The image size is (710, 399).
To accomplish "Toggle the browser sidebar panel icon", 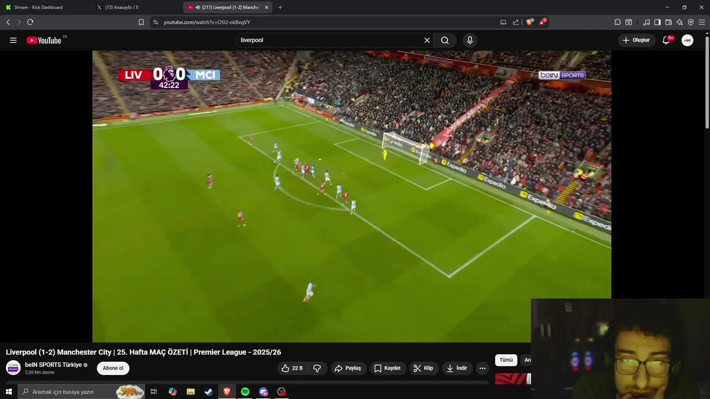I will point(657,22).
